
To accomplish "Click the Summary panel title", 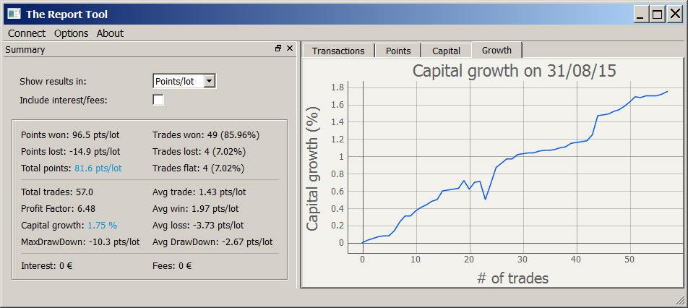I will pyautogui.click(x=25, y=50).
